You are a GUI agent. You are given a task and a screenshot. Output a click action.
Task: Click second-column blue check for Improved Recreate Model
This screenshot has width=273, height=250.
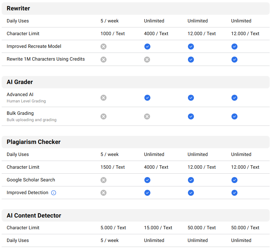coord(147,47)
